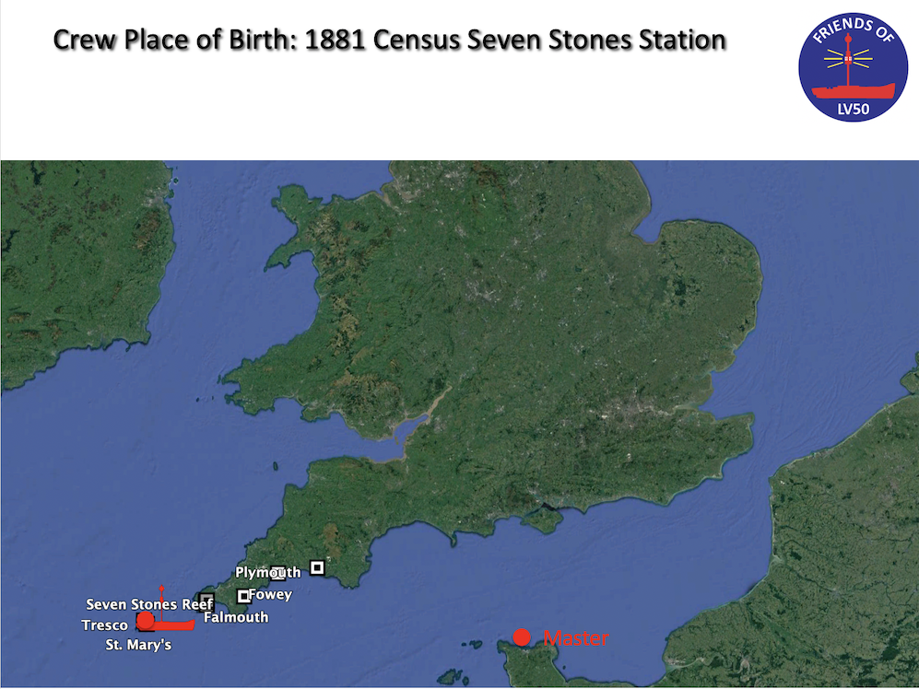Viewport: 919px width, 689px height.
Task: Click the 'St. Mary's' map label
Action: [x=138, y=645]
